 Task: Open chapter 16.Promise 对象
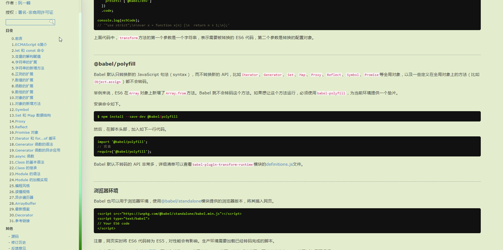(24, 132)
